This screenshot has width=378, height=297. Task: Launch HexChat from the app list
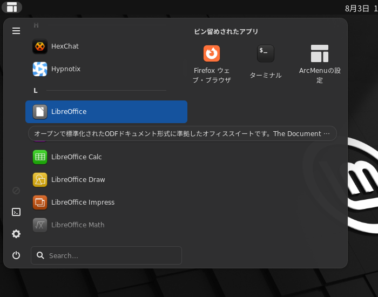click(106, 46)
